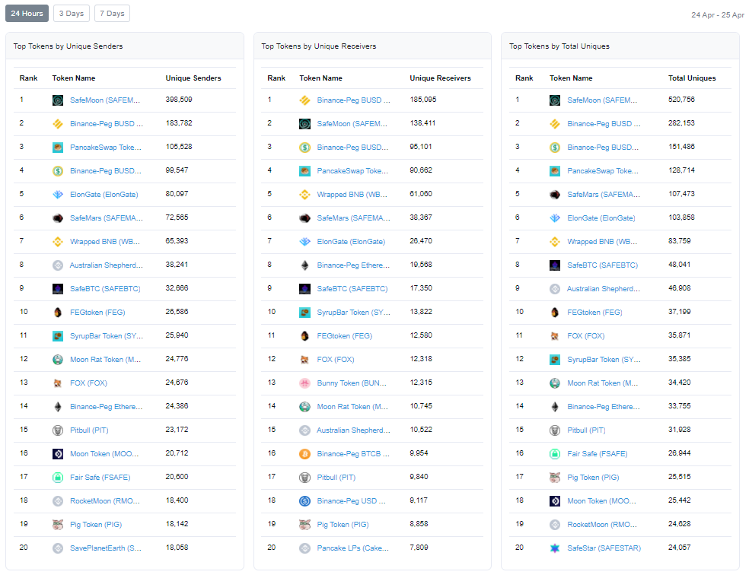The height and width of the screenshot is (578, 749).
Task: Click the Top Tokens by Unique Receivers heading
Action: [x=319, y=46]
